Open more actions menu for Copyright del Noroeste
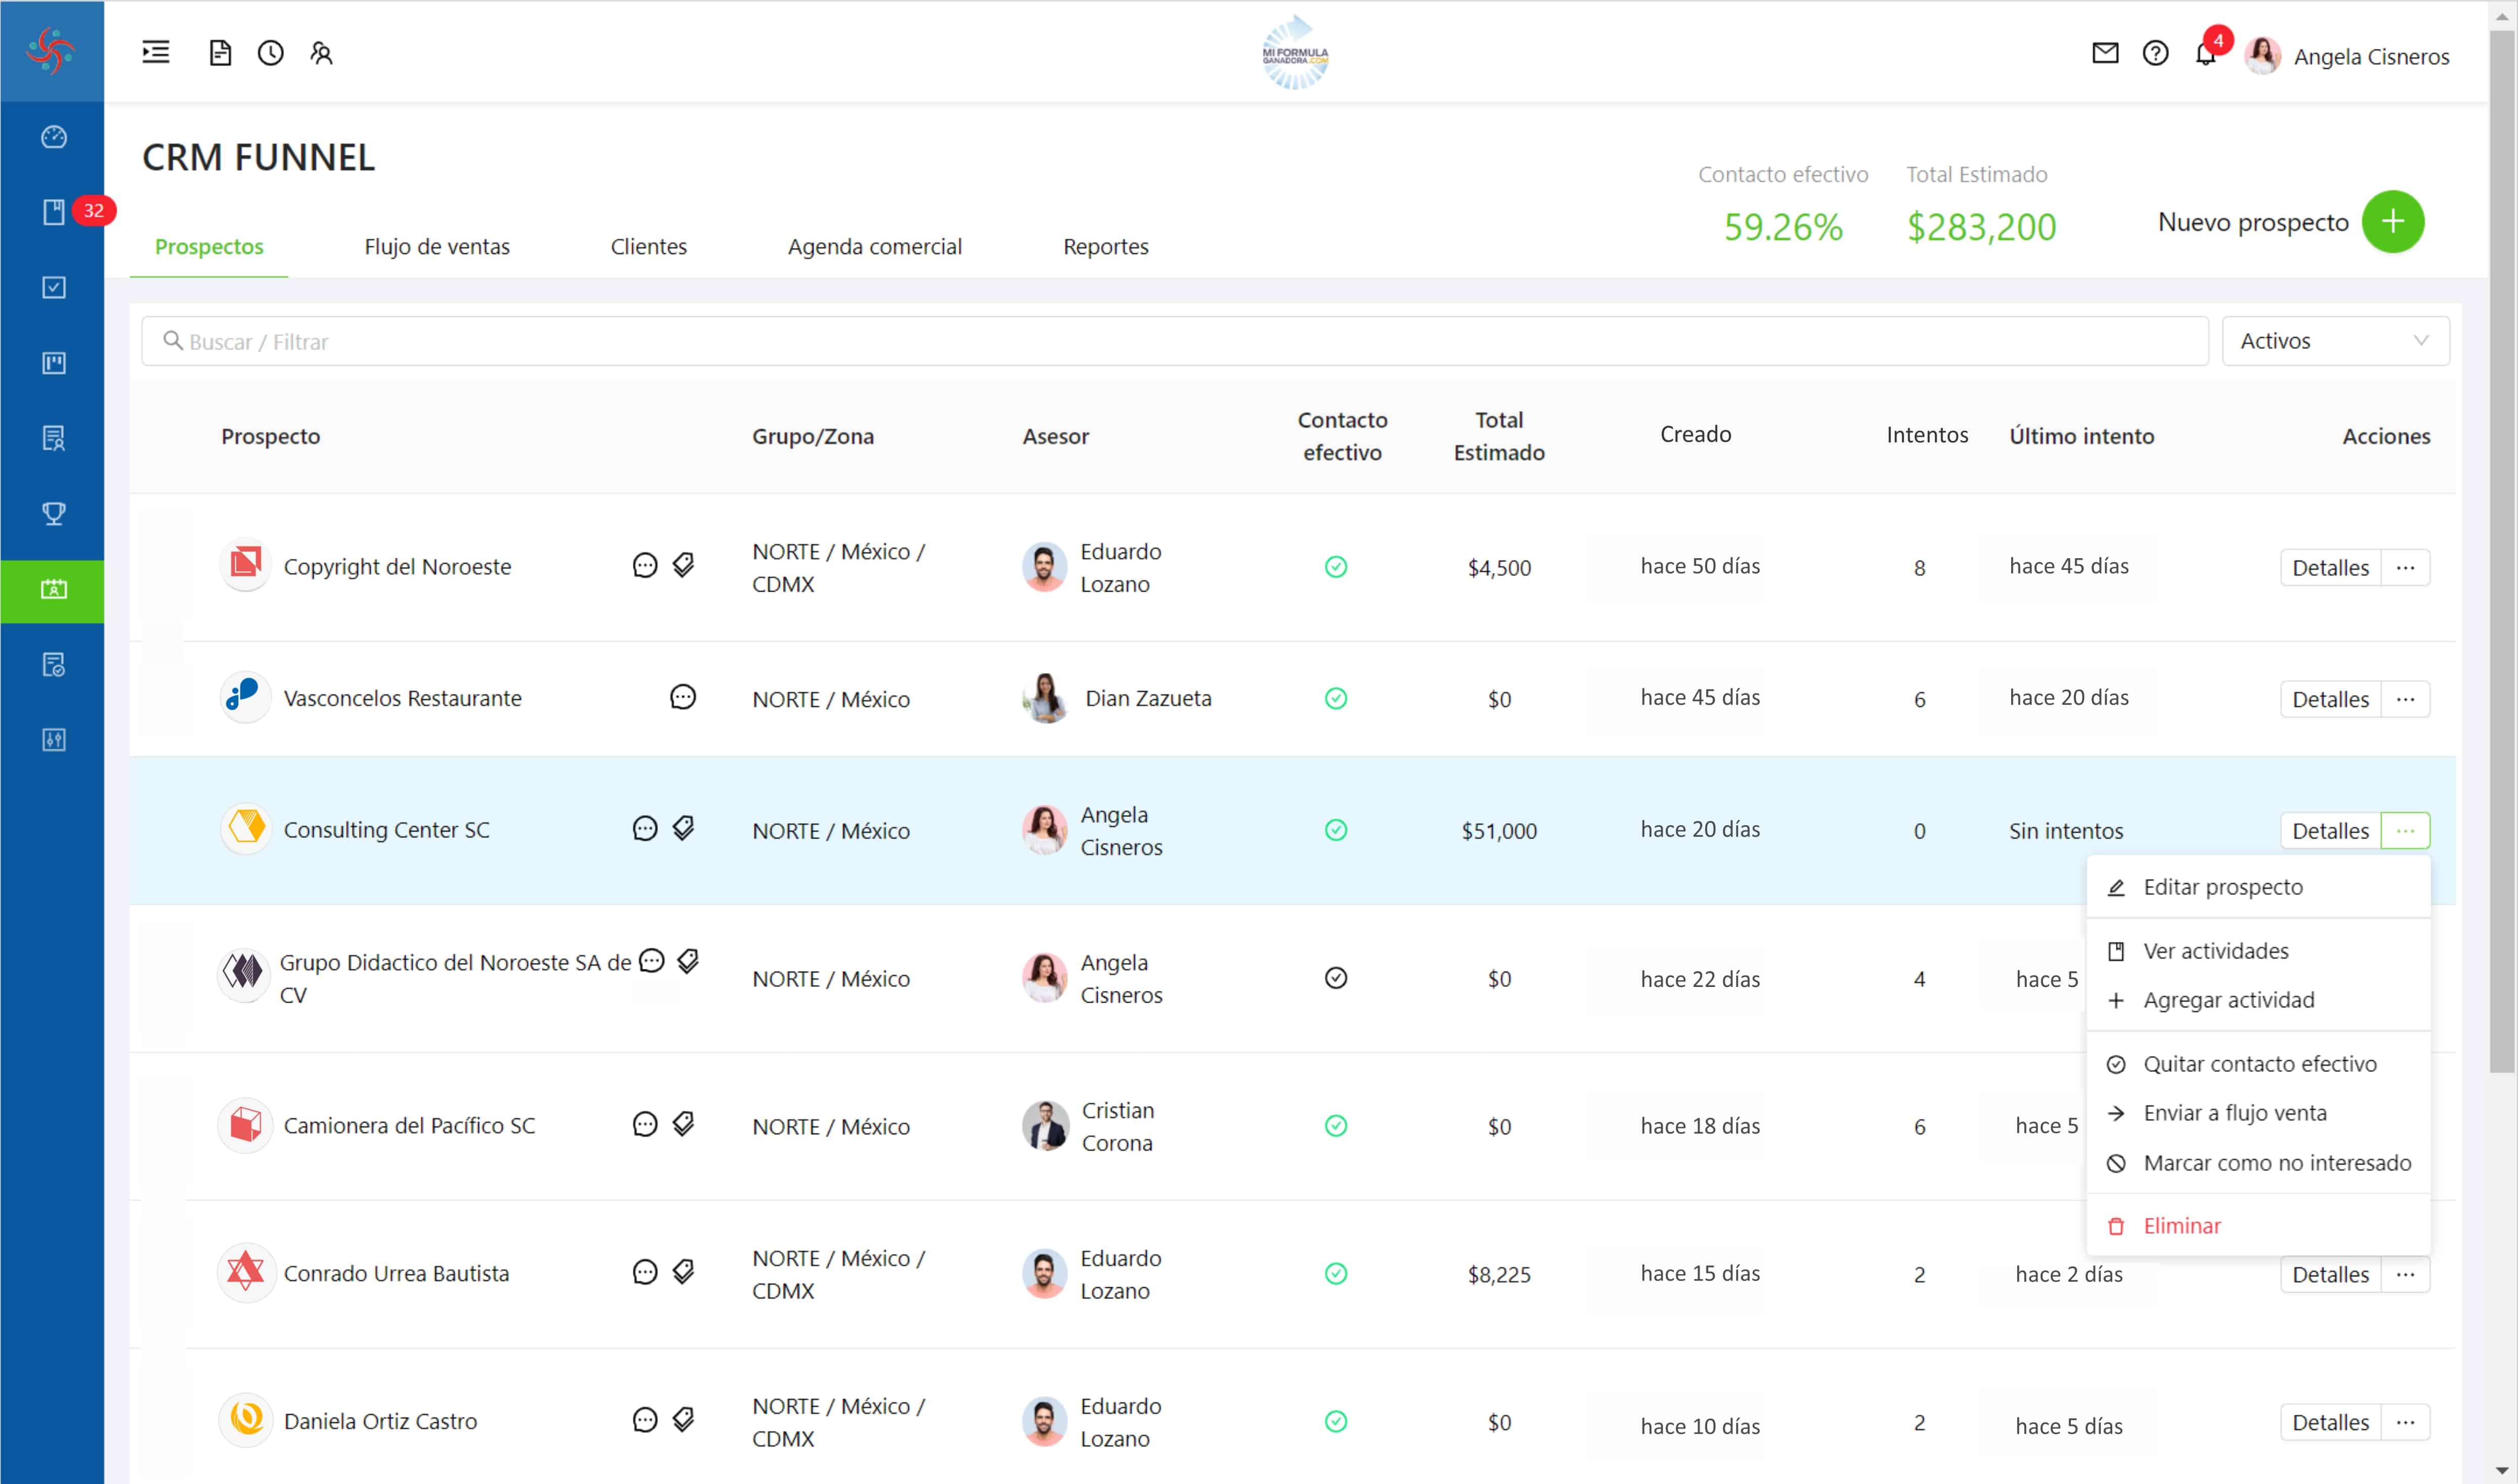 pyautogui.click(x=2405, y=568)
